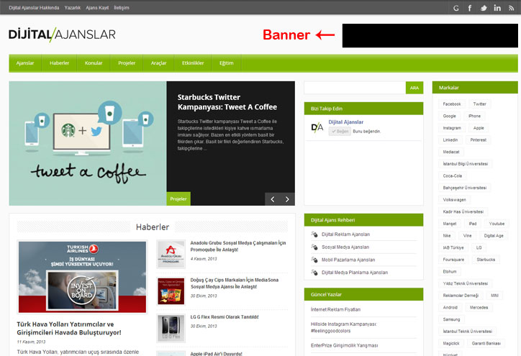Open the RSS feed icon in top bar
521x356 pixels.
click(x=511, y=8)
